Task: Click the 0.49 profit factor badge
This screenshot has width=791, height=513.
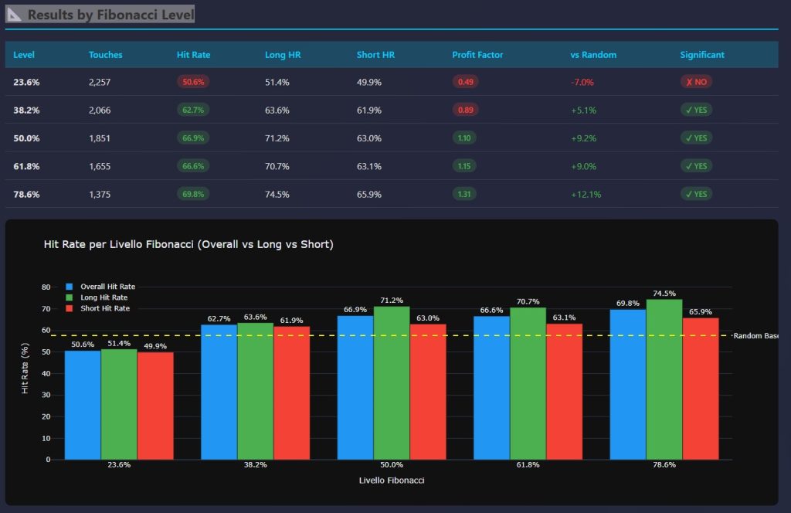Action: click(465, 82)
